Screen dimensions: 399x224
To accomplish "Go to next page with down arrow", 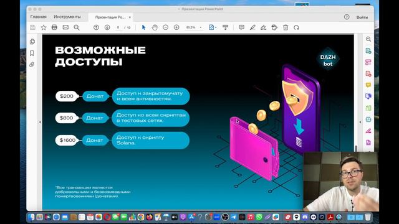I will click(107, 27).
